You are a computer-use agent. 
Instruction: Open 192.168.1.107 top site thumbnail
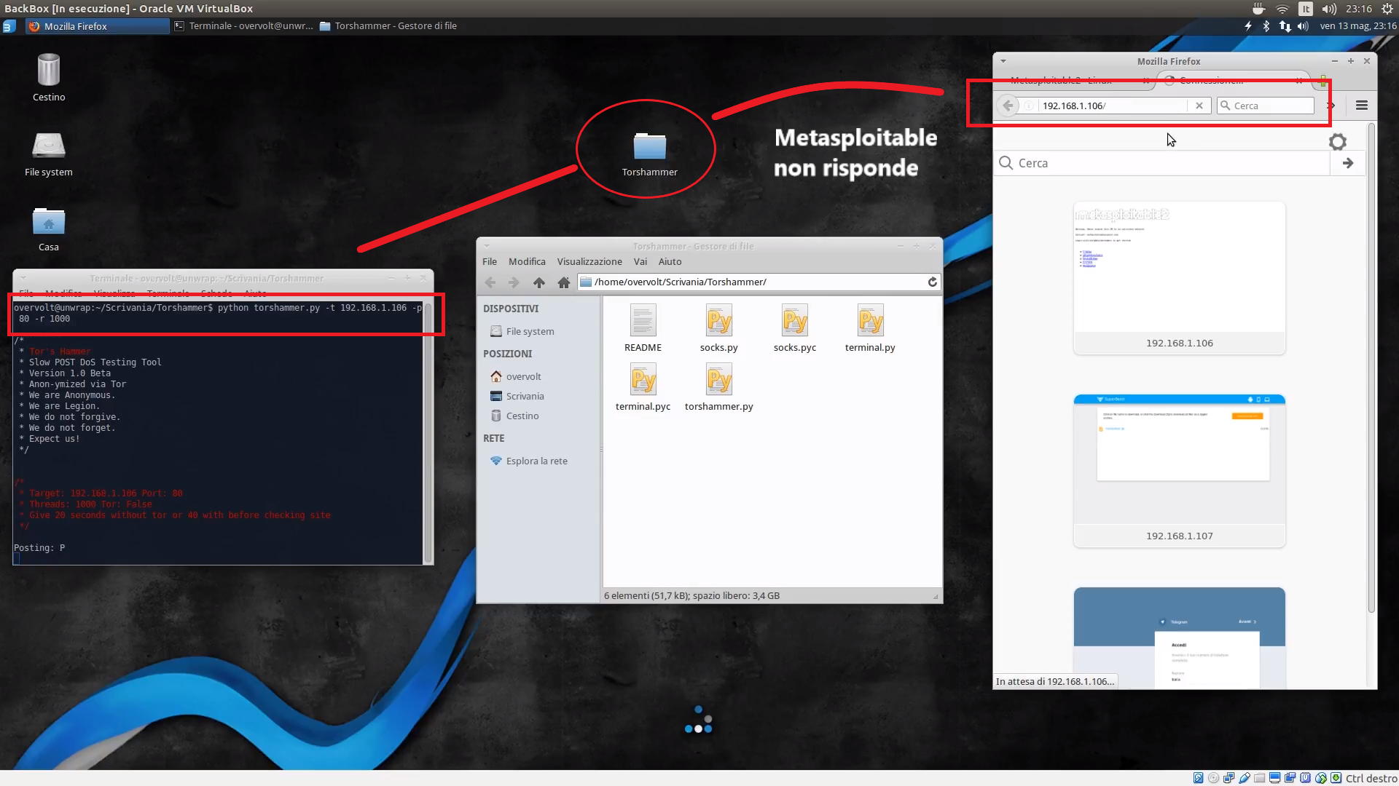(x=1179, y=471)
